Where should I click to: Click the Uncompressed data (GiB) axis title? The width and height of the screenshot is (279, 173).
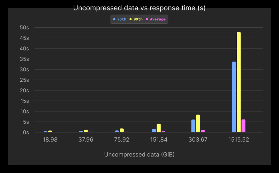coord(139,154)
